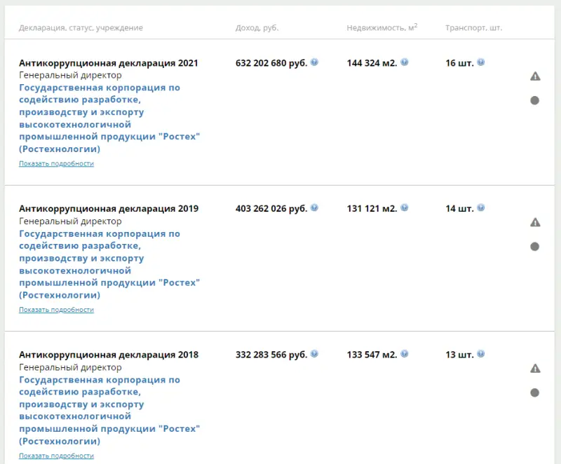Click help icon beside 144 324 м2

pos(405,62)
